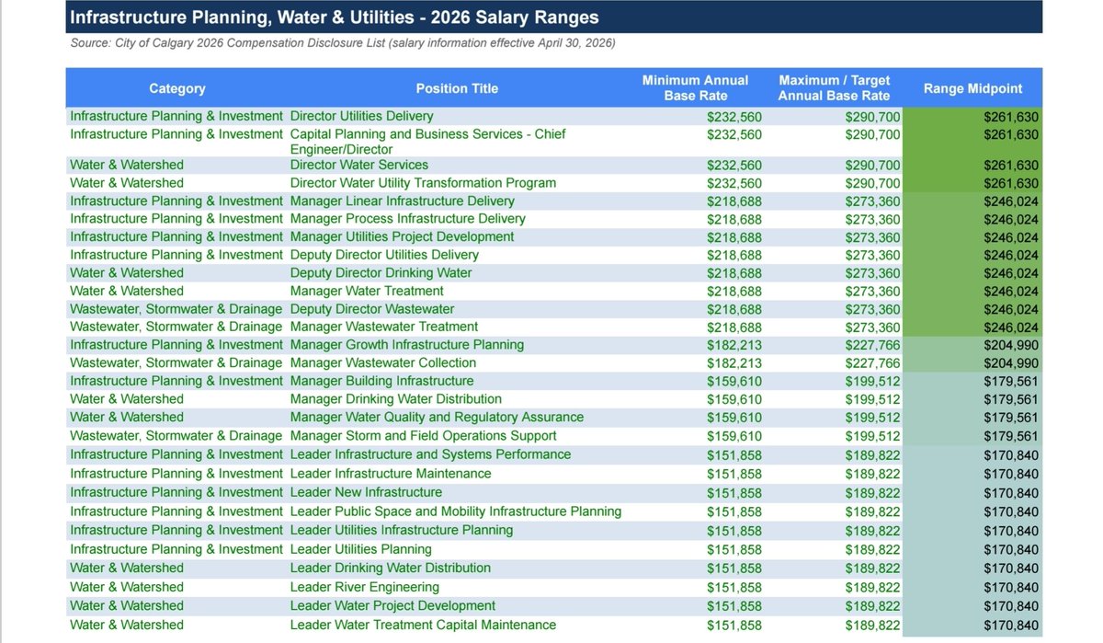Click 'Infrastructure Planning & Investment' category for Leader New Infrastructure
This screenshot has height=643, width=1103.
pos(176,492)
